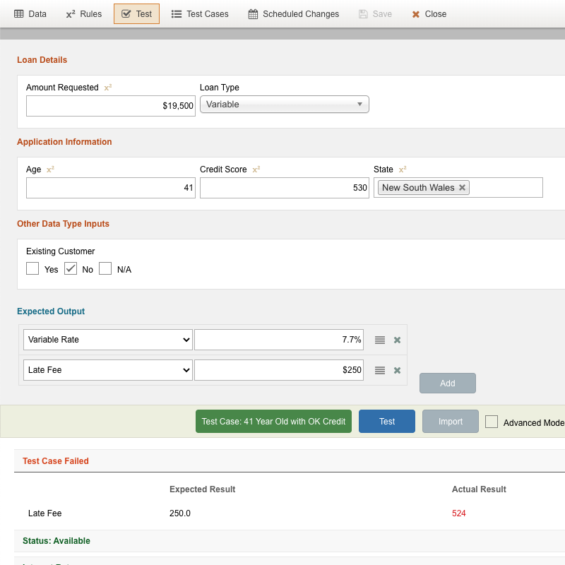
Task: Remove New South Wales tag
Action: point(462,187)
